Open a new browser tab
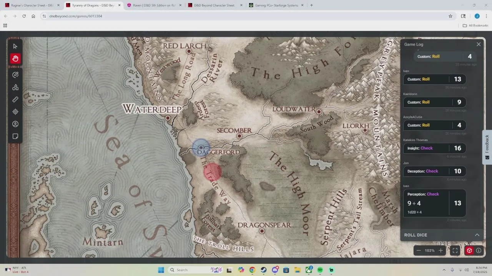Viewport: 492px width, 276px height. tap(311, 5)
